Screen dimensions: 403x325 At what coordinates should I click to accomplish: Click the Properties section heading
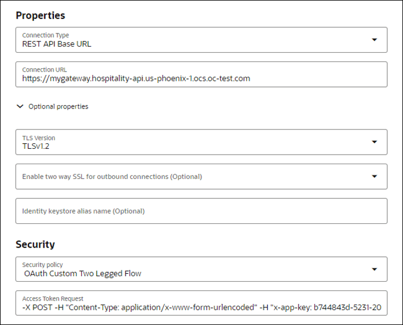click(40, 15)
